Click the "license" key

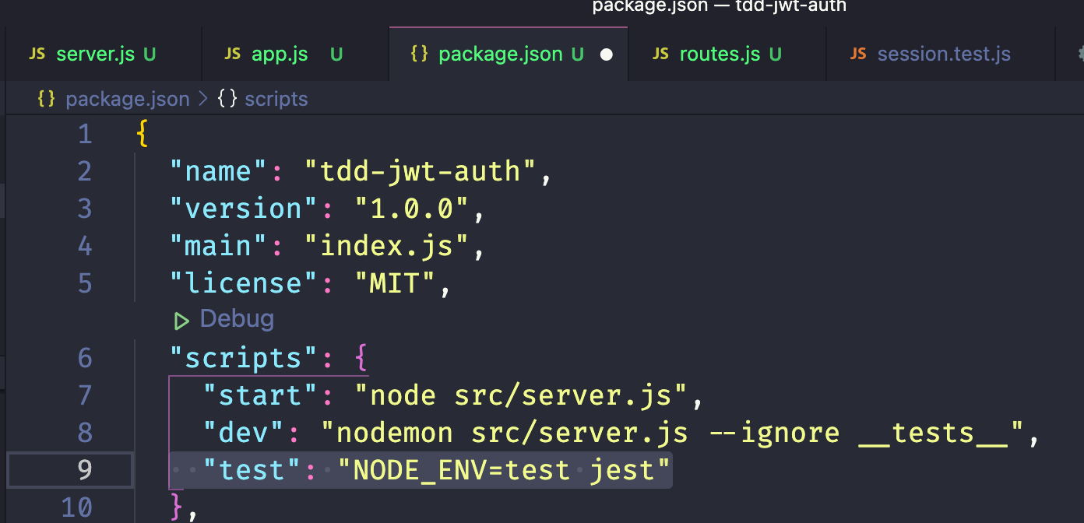(243, 283)
